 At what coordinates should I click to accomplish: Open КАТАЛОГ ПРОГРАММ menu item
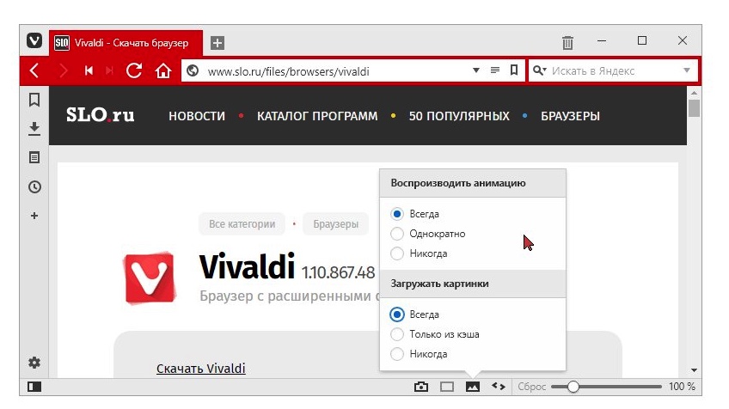tap(317, 116)
